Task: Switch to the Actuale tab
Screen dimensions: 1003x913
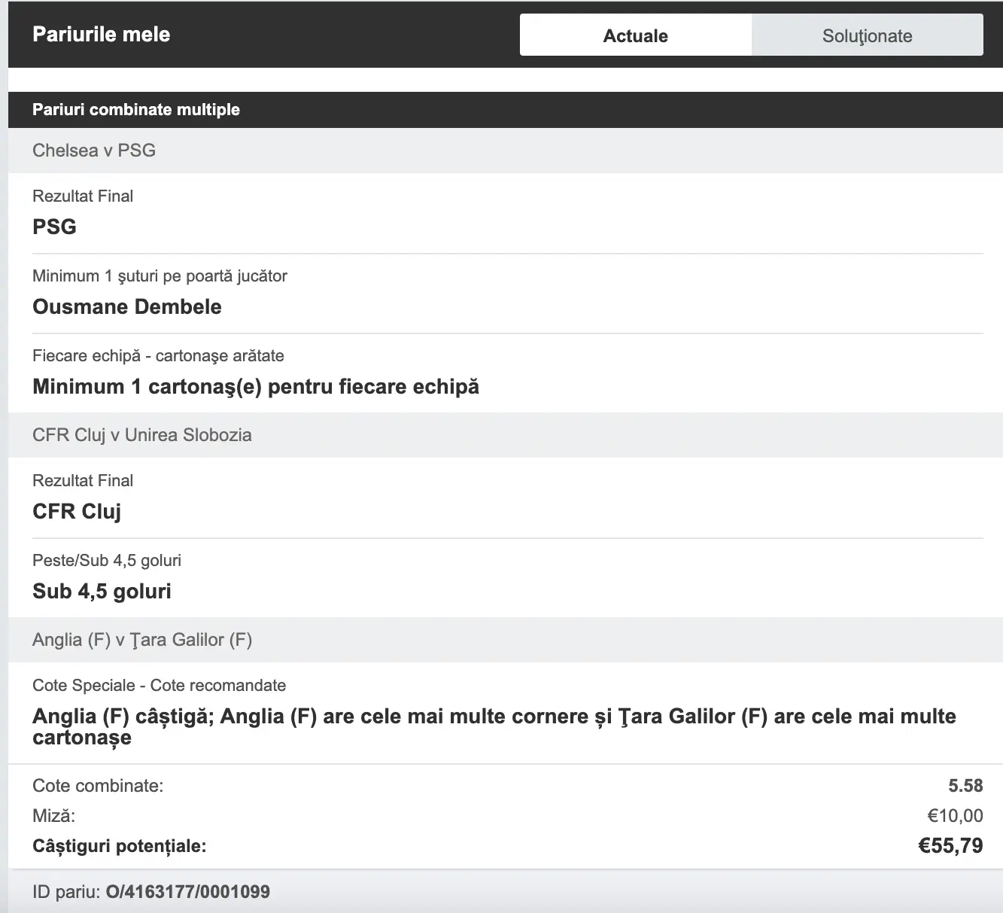Action: point(635,35)
